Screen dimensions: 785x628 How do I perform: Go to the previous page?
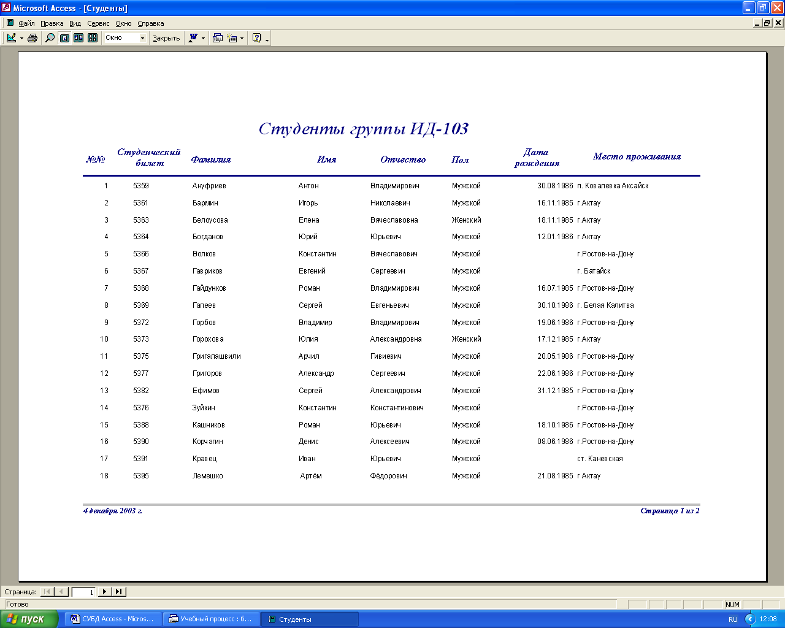(61, 592)
